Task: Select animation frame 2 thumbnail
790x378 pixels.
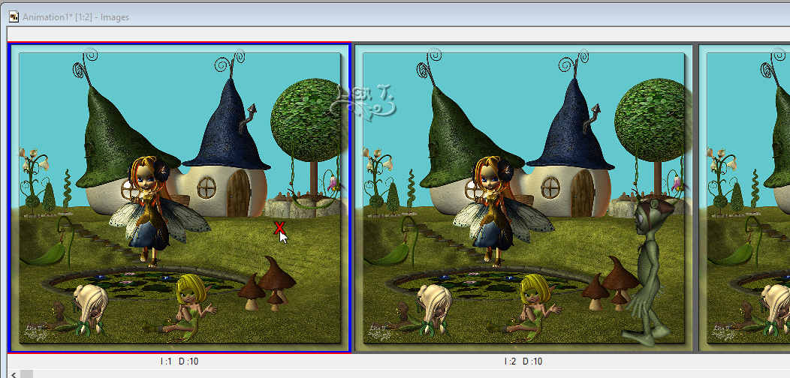Action: tap(524, 197)
